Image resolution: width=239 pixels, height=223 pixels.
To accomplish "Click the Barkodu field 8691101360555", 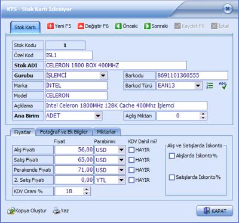I will (192, 76).
